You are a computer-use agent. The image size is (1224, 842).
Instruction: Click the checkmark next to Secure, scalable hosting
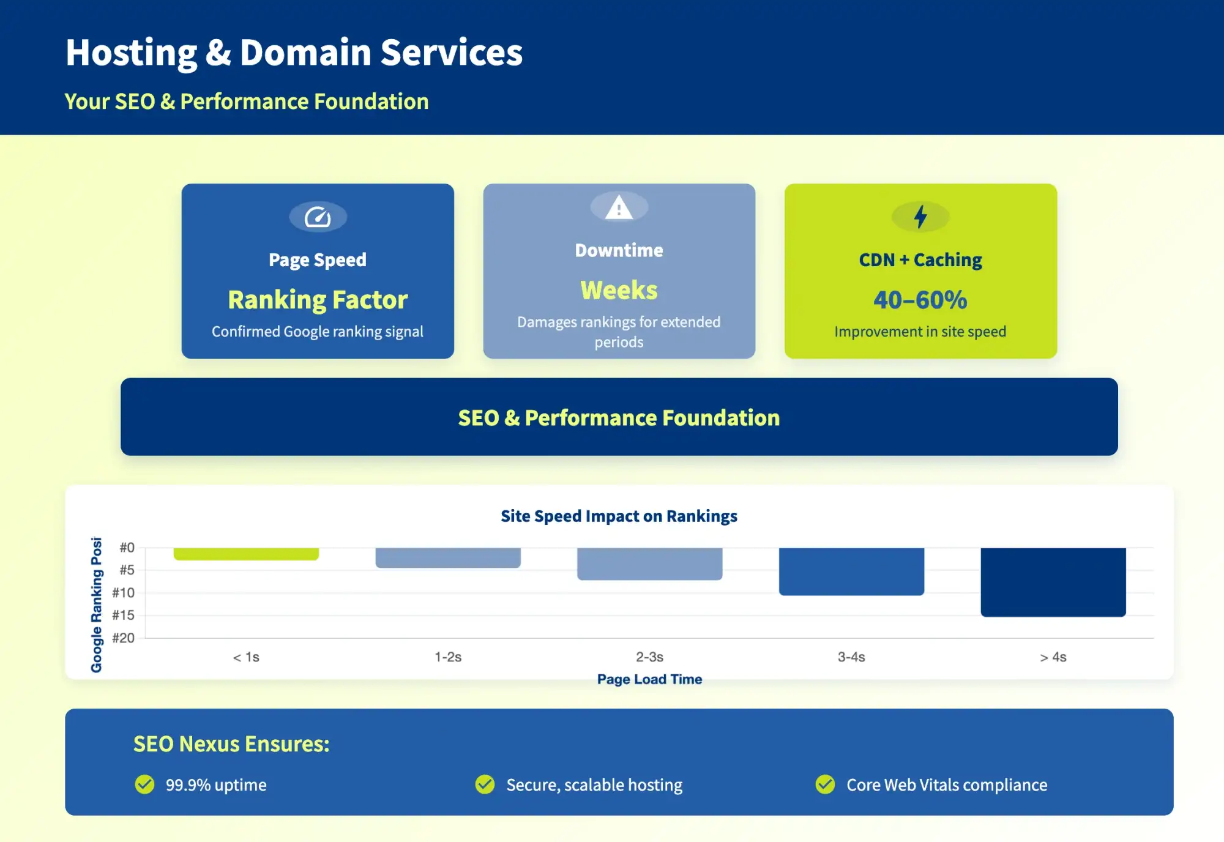(x=485, y=784)
